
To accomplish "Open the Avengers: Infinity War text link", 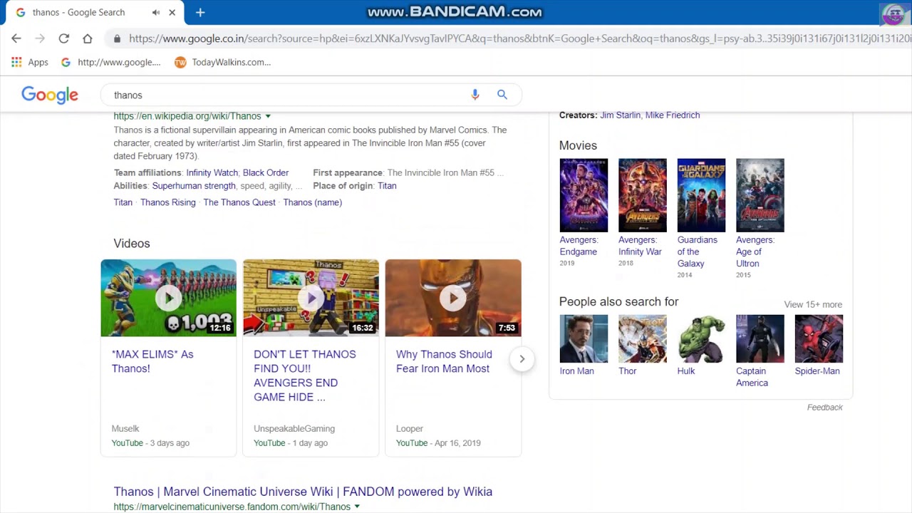I will pos(640,246).
